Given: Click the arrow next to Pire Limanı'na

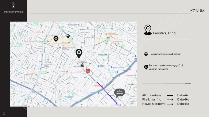Looking at the screenshot, I should point(170,100).
